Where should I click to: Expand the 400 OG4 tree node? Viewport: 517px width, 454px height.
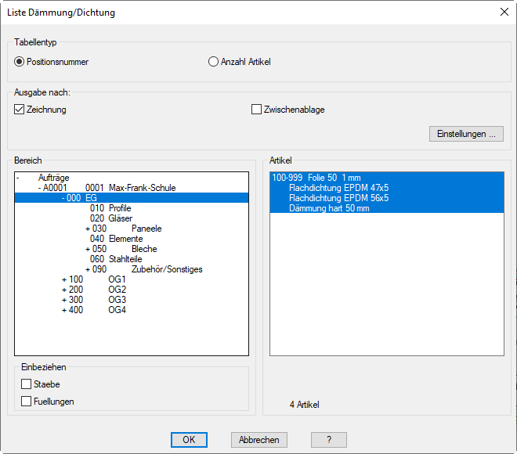coord(64,310)
